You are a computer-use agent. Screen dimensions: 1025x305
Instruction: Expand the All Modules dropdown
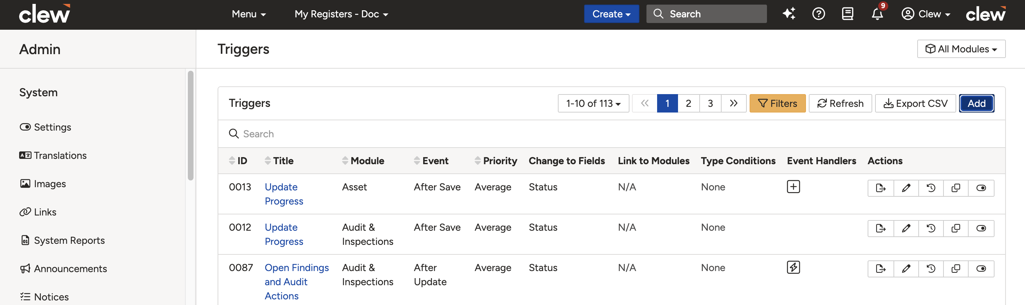[x=961, y=49]
